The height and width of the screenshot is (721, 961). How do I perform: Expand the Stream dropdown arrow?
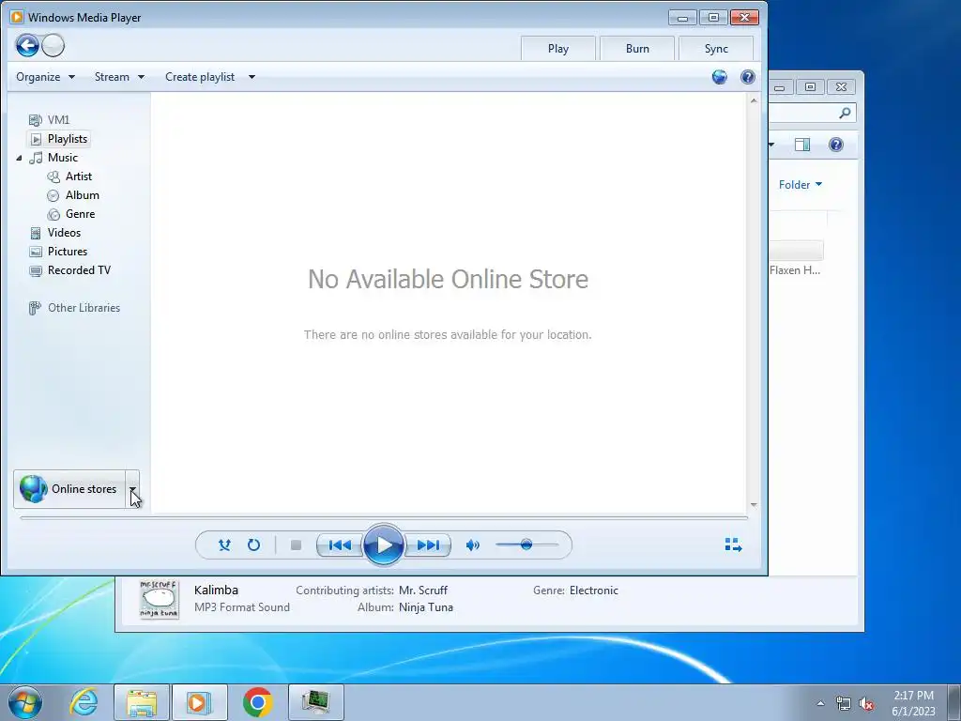[141, 77]
